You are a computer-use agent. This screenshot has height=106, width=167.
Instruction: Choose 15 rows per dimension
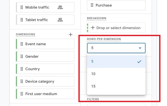coord(116,86)
